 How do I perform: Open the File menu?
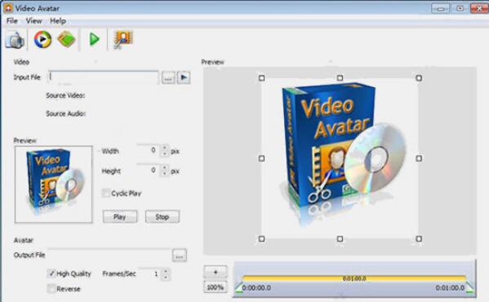pos(12,21)
